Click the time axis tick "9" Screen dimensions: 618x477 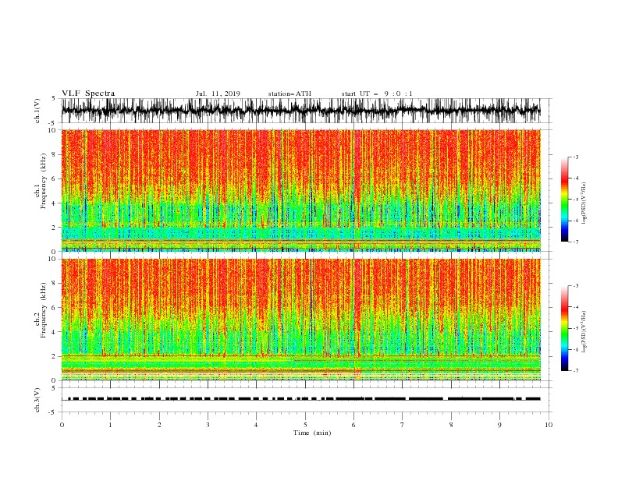pos(499,425)
